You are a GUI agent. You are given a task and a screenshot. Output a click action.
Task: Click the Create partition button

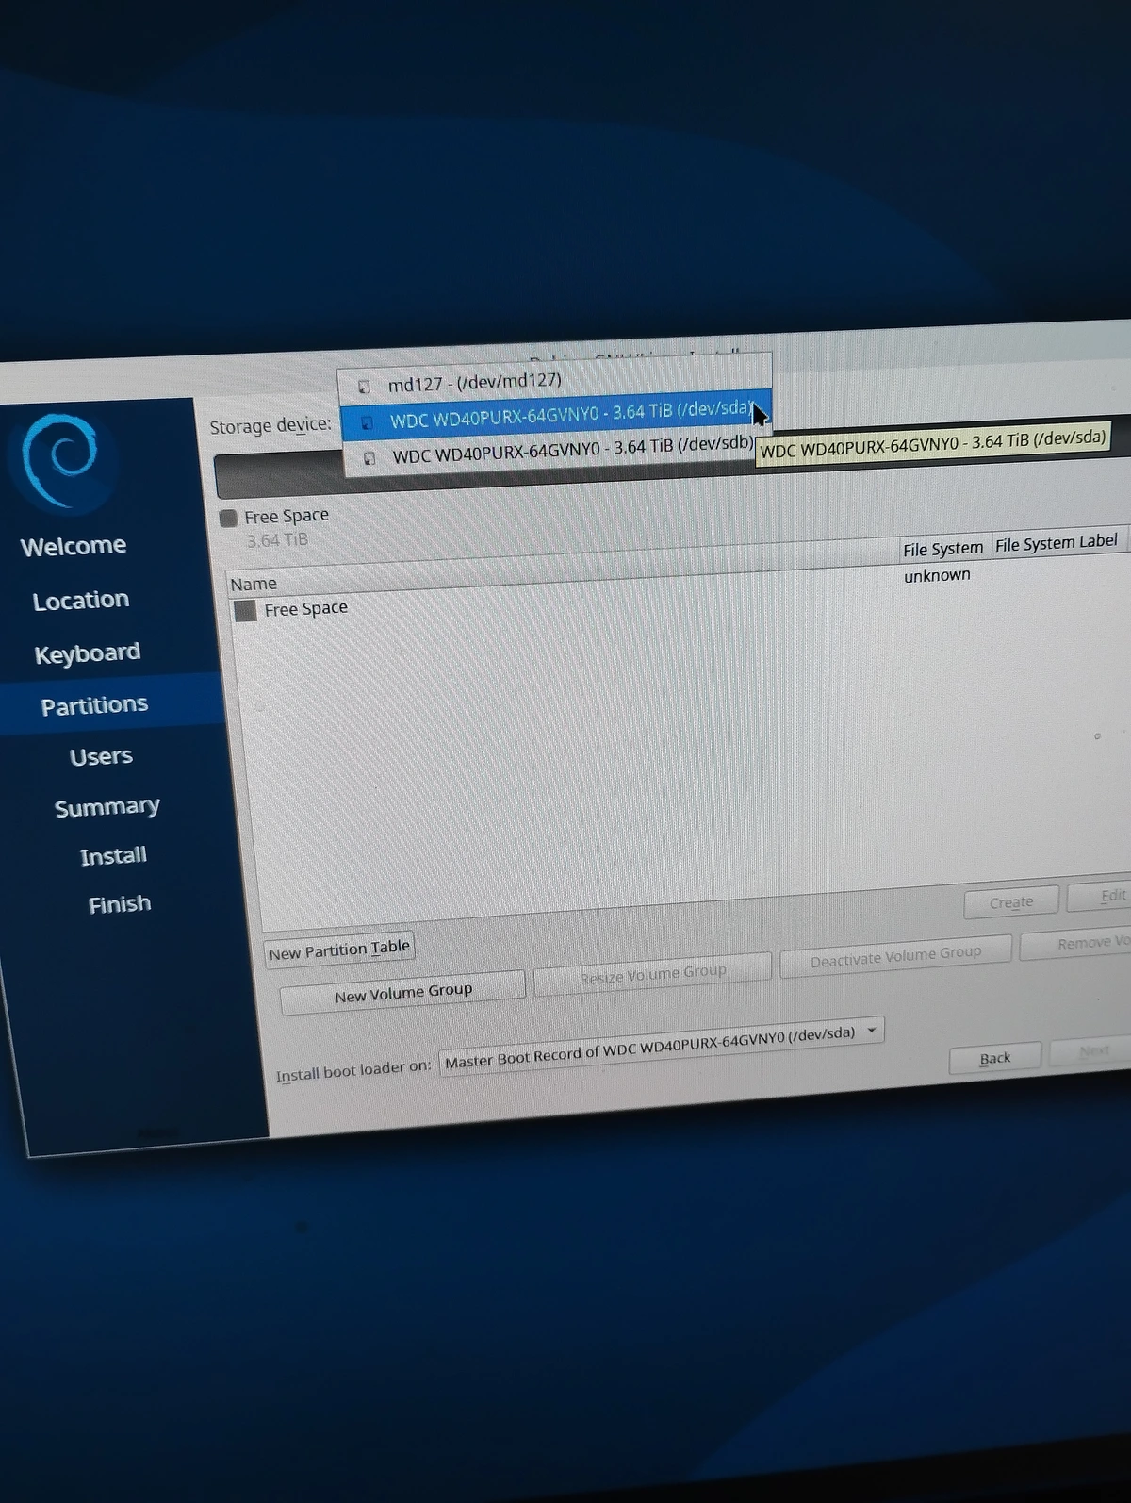click(x=1010, y=902)
